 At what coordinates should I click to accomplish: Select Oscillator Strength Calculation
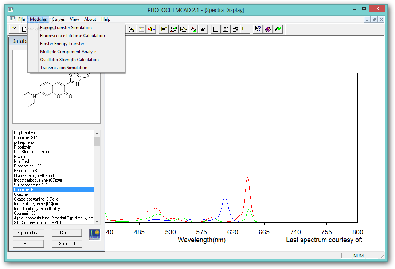[76, 60]
